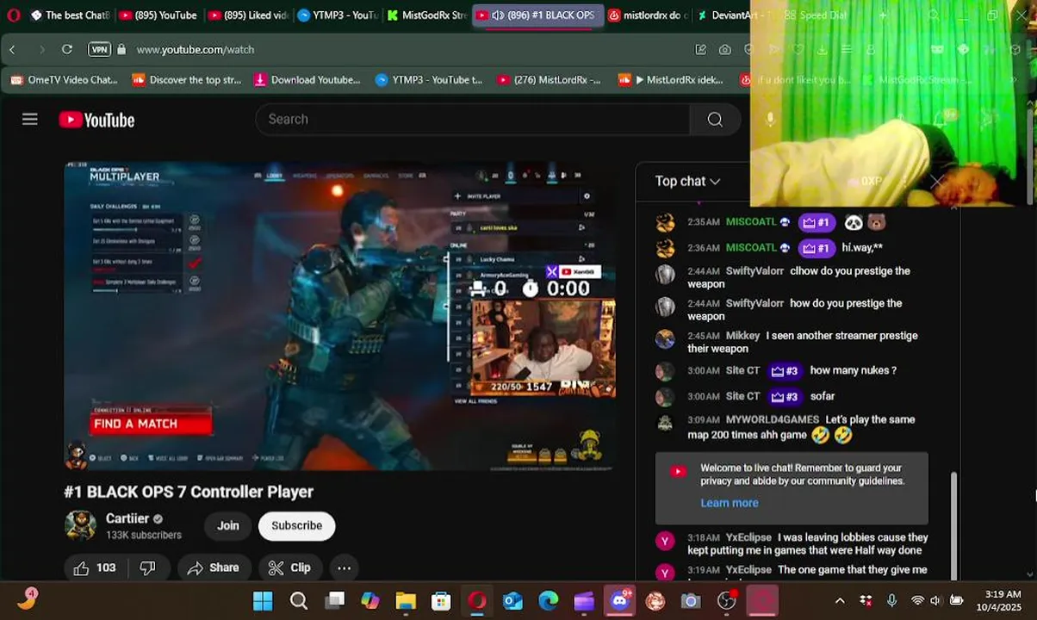Open 'Discover the top str...' bookmark
This screenshot has height=620, width=1037.
tap(186, 79)
